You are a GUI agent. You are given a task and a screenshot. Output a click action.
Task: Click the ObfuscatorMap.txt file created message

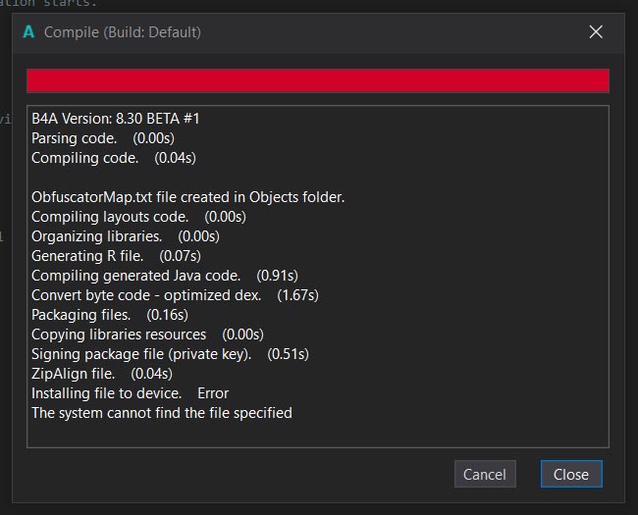tap(187, 196)
